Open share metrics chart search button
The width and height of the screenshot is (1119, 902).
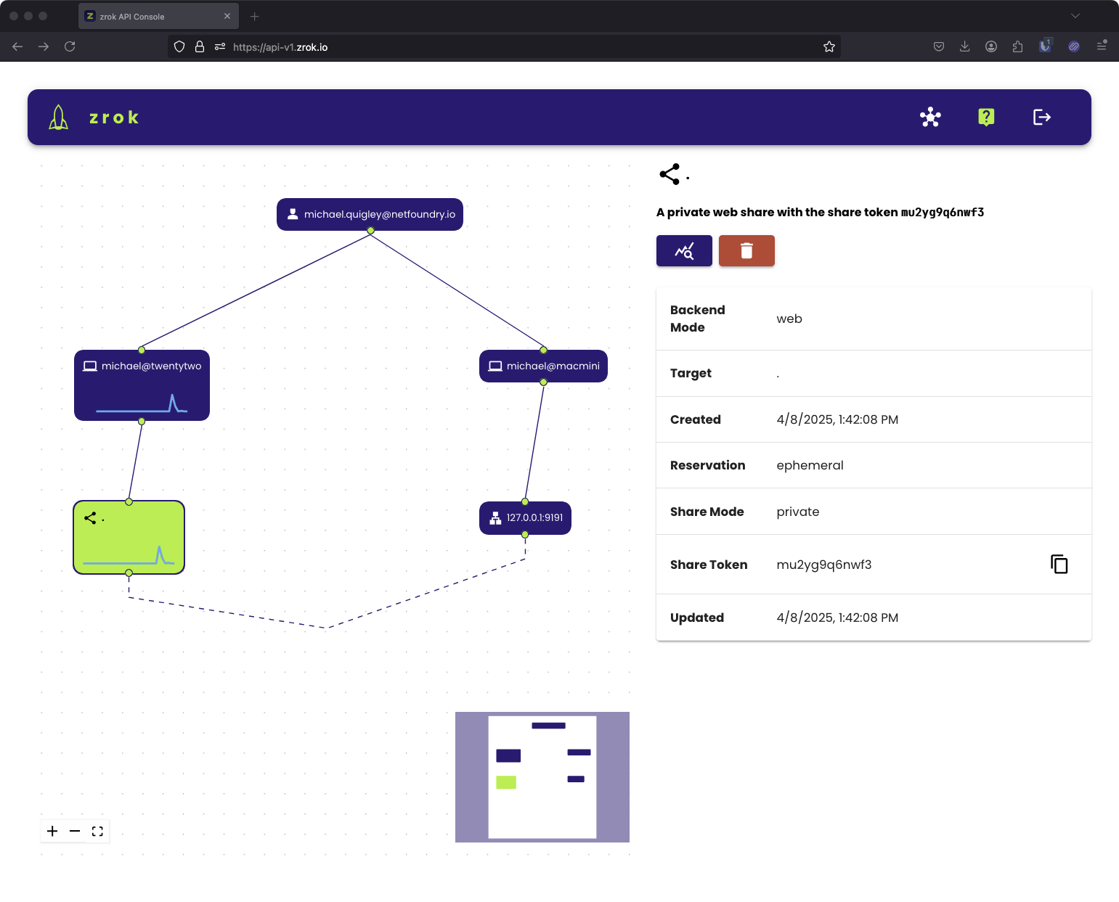(x=684, y=251)
